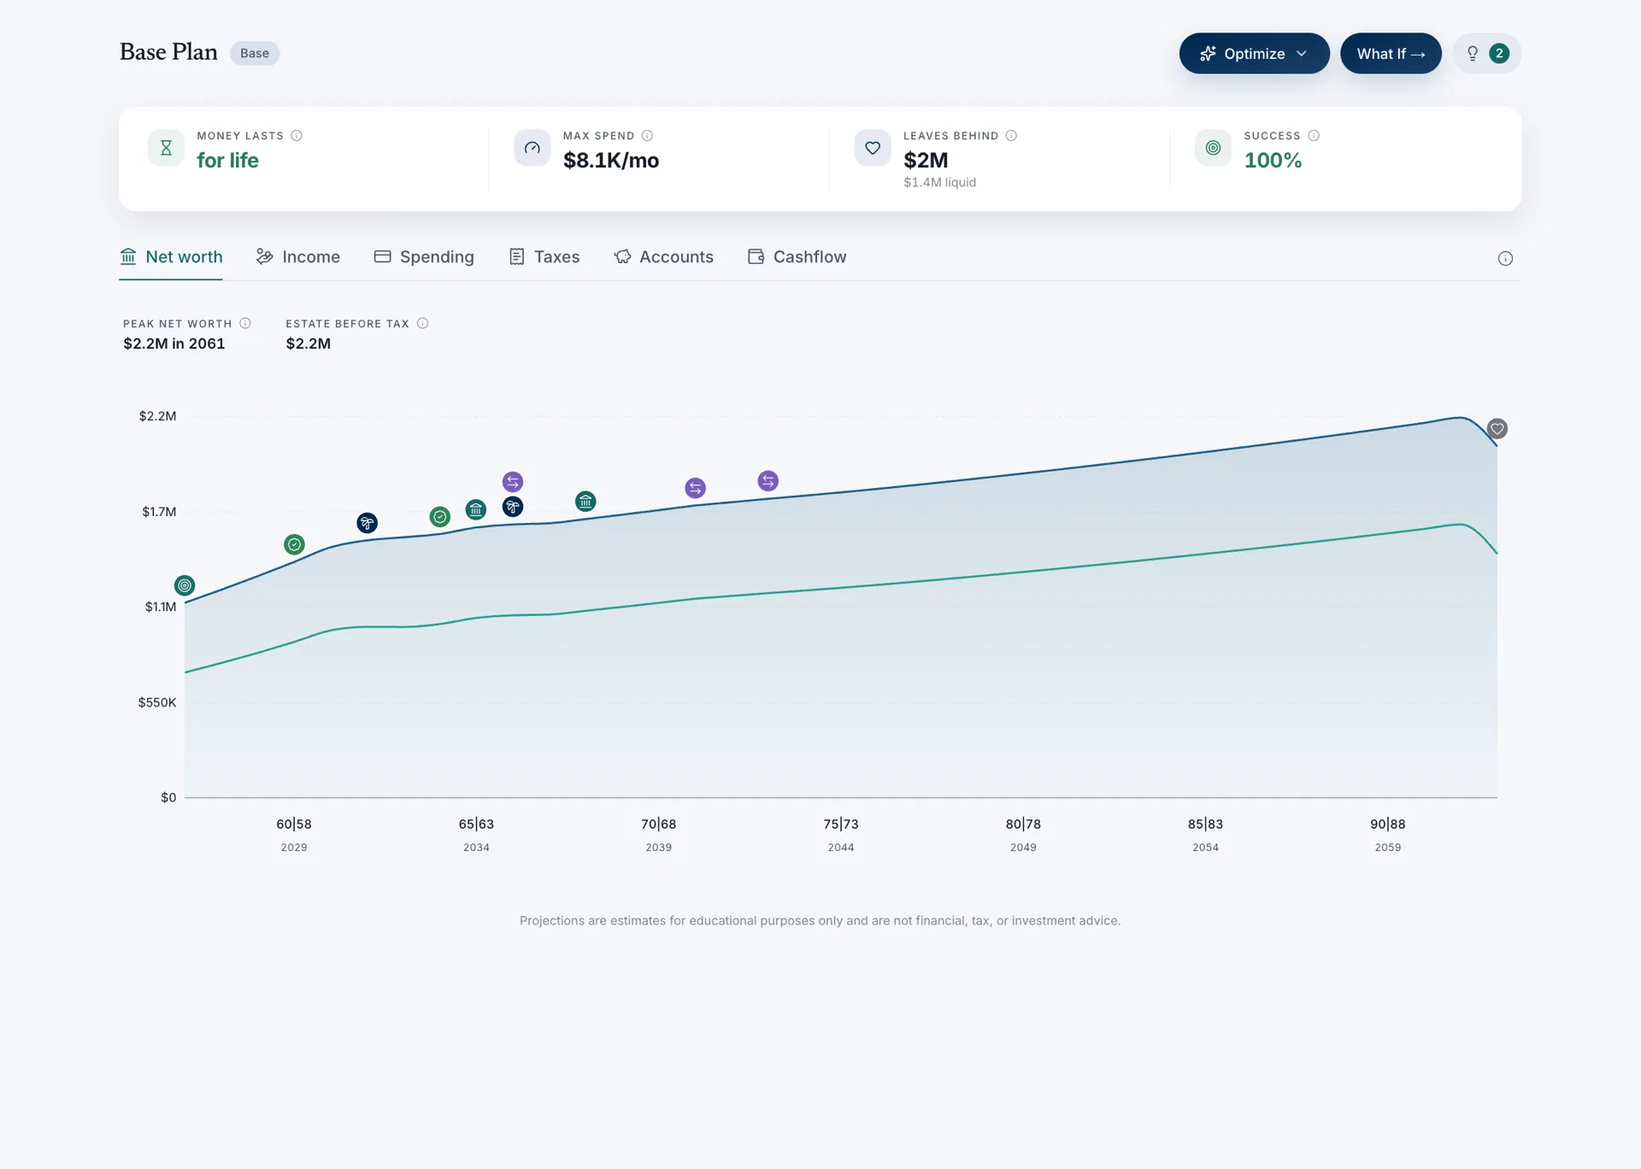Switch to the Spending tab
Viewport: 1641px width, 1169px height.
[424, 257]
